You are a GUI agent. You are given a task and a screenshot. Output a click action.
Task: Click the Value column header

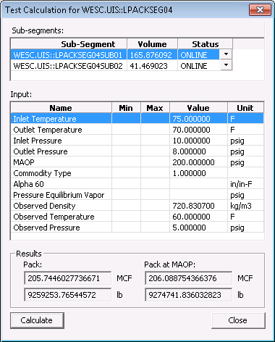[x=198, y=108]
